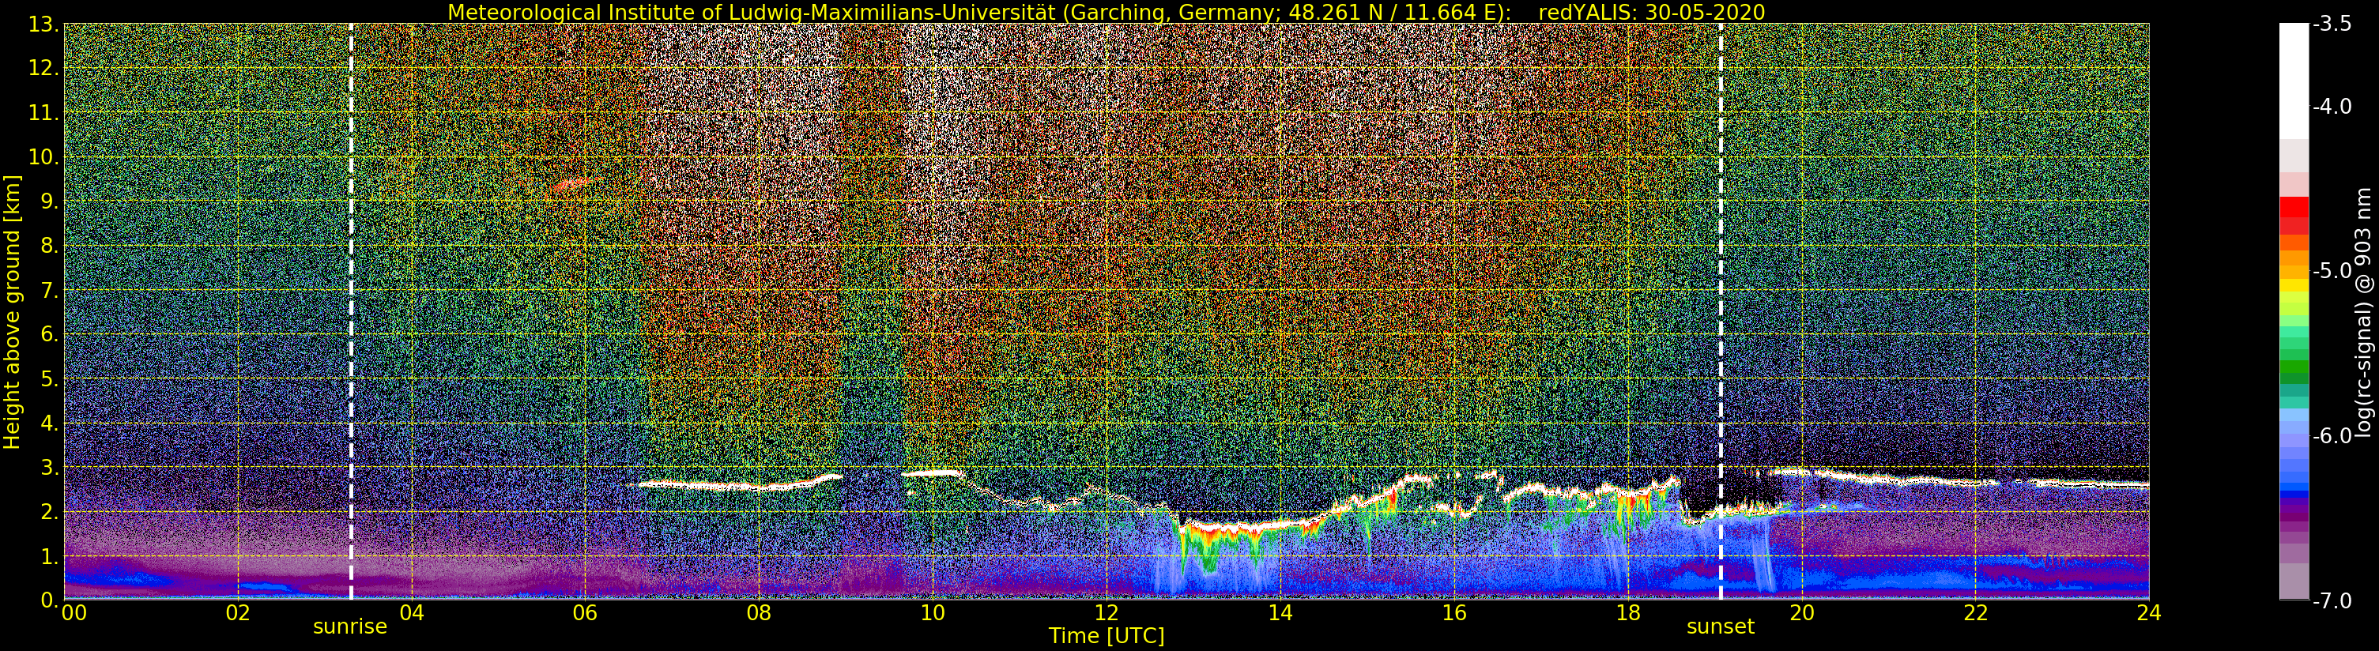Click the time axis tick label '22'
2379x651 pixels.
pyautogui.click(x=1975, y=613)
